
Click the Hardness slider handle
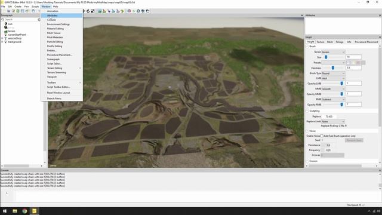click(x=333, y=67)
